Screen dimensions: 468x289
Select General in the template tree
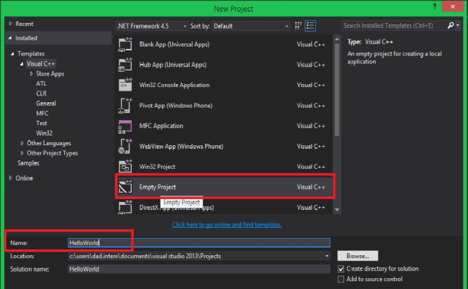pyautogui.click(x=46, y=104)
